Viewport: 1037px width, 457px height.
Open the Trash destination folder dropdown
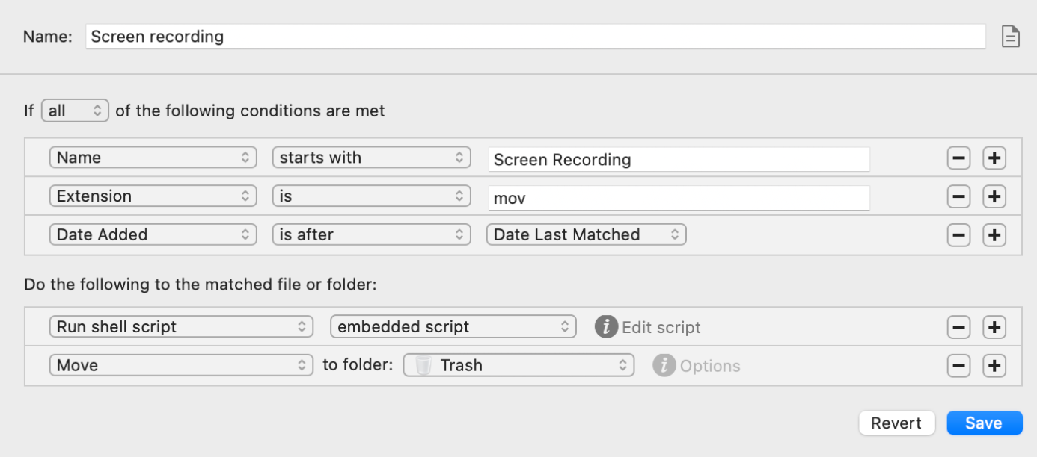click(x=518, y=365)
